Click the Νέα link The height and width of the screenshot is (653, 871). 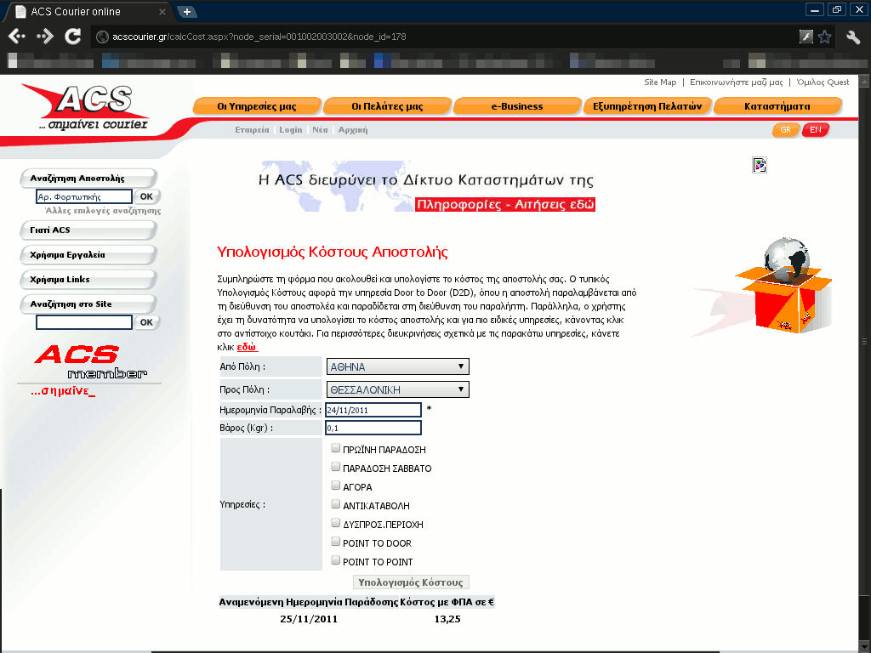320,130
